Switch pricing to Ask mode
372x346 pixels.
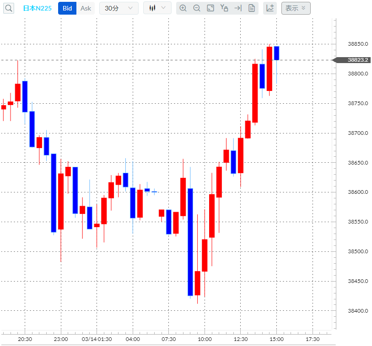tap(86, 8)
